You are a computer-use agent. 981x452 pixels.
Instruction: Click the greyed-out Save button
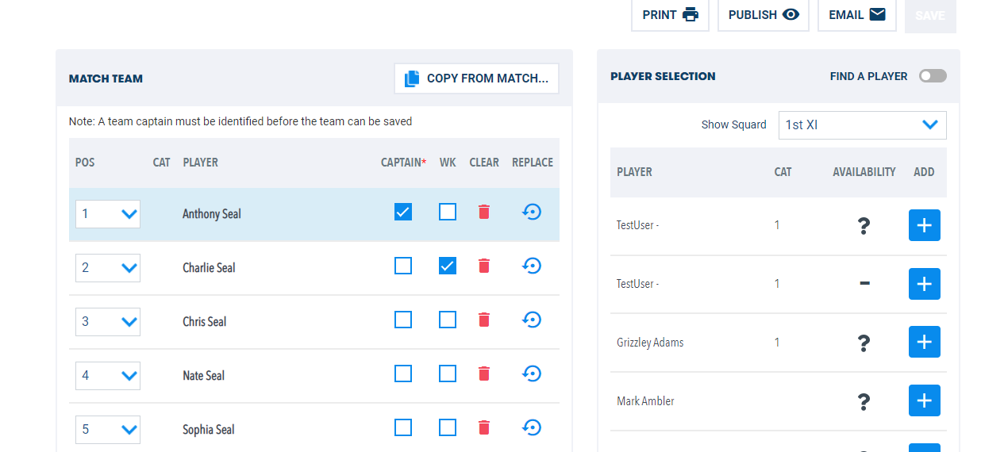coord(930,15)
